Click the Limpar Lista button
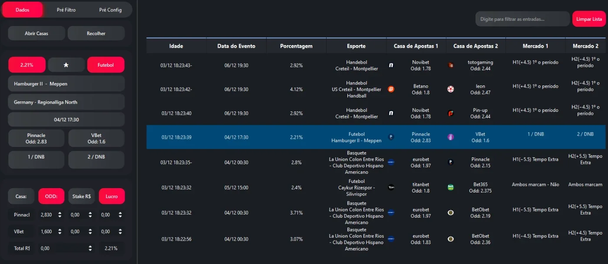 (x=589, y=19)
